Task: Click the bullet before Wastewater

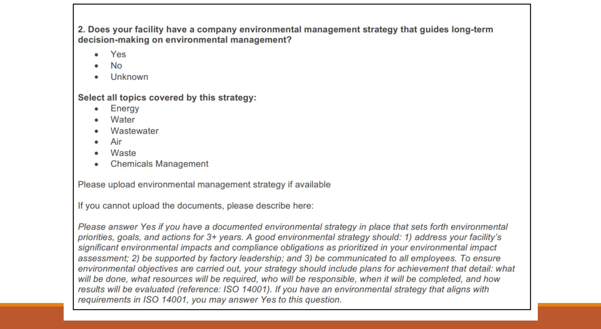Action: [x=96, y=131]
